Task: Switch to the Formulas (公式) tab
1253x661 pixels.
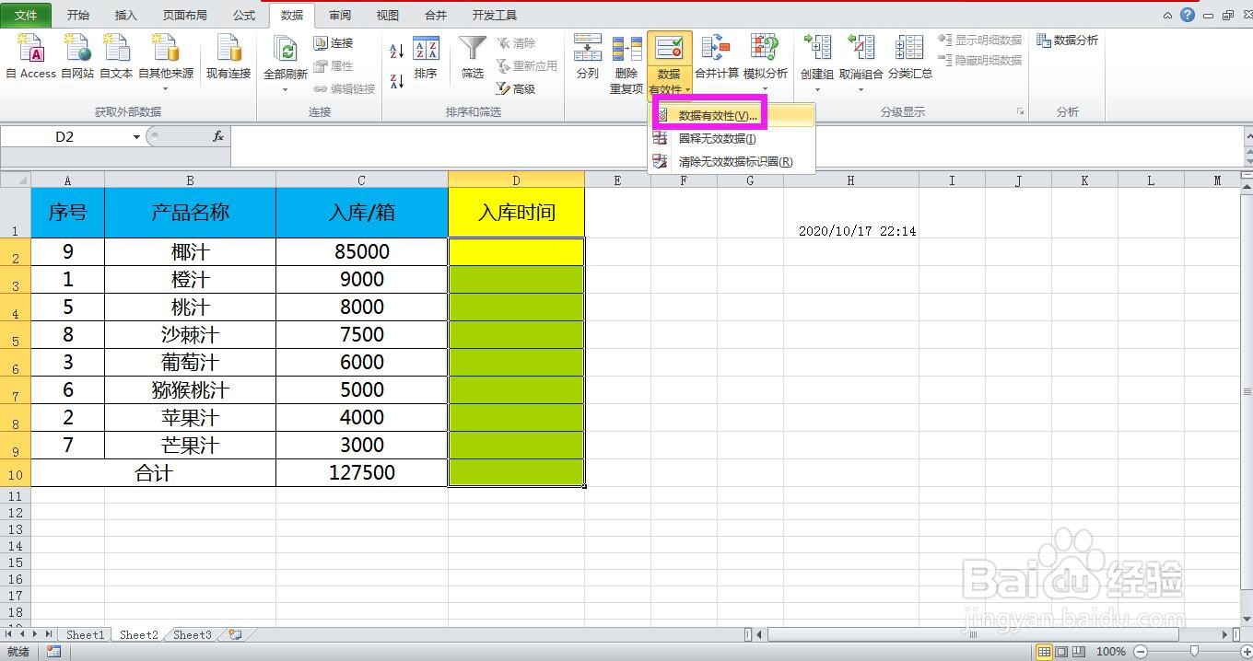Action: pos(244,16)
